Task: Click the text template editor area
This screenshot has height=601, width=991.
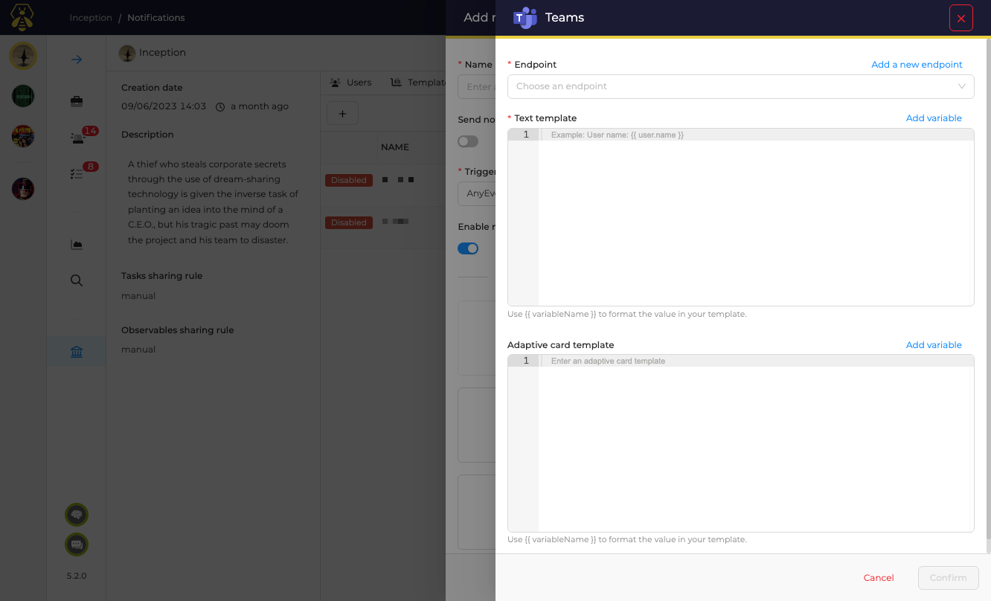Action: coord(740,216)
